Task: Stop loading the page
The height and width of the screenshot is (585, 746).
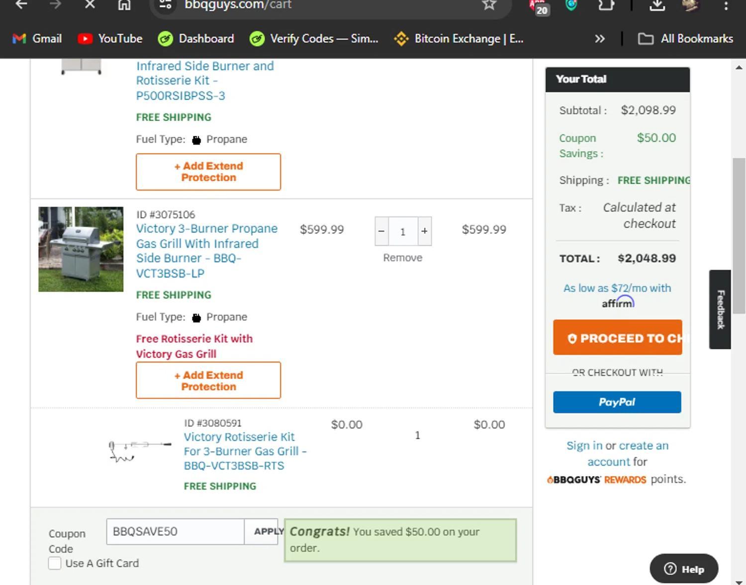Action: (90, 4)
